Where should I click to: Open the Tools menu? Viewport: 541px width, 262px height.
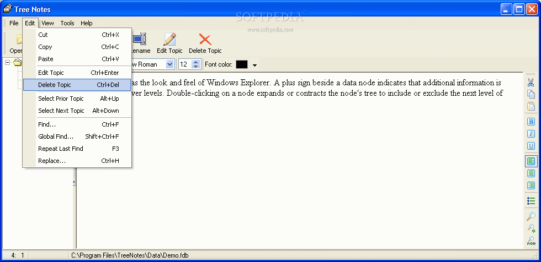click(67, 23)
